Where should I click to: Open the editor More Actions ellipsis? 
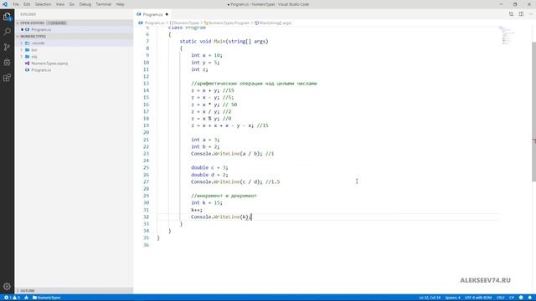(x=530, y=14)
